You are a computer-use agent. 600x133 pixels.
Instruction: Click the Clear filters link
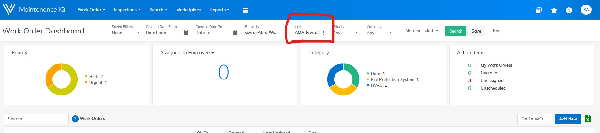[495, 31]
